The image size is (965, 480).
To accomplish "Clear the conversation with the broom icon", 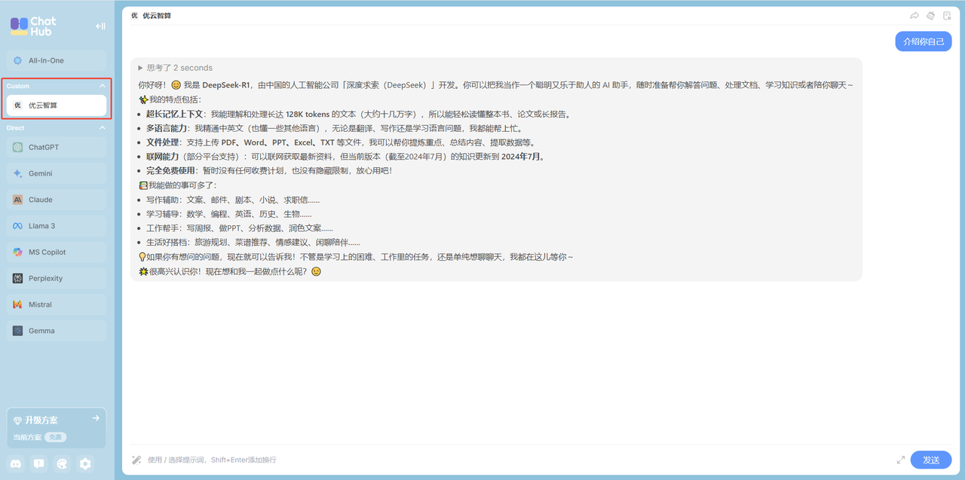I will point(931,15).
